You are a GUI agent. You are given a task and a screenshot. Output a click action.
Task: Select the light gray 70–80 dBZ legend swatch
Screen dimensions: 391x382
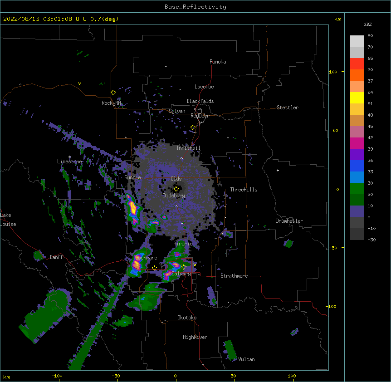coord(357,41)
